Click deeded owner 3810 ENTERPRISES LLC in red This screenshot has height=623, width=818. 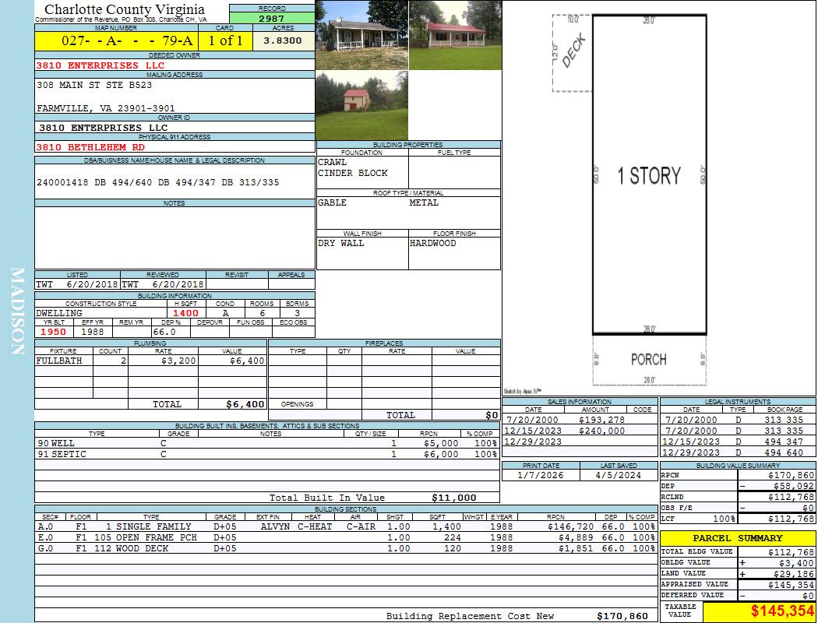(x=100, y=65)
